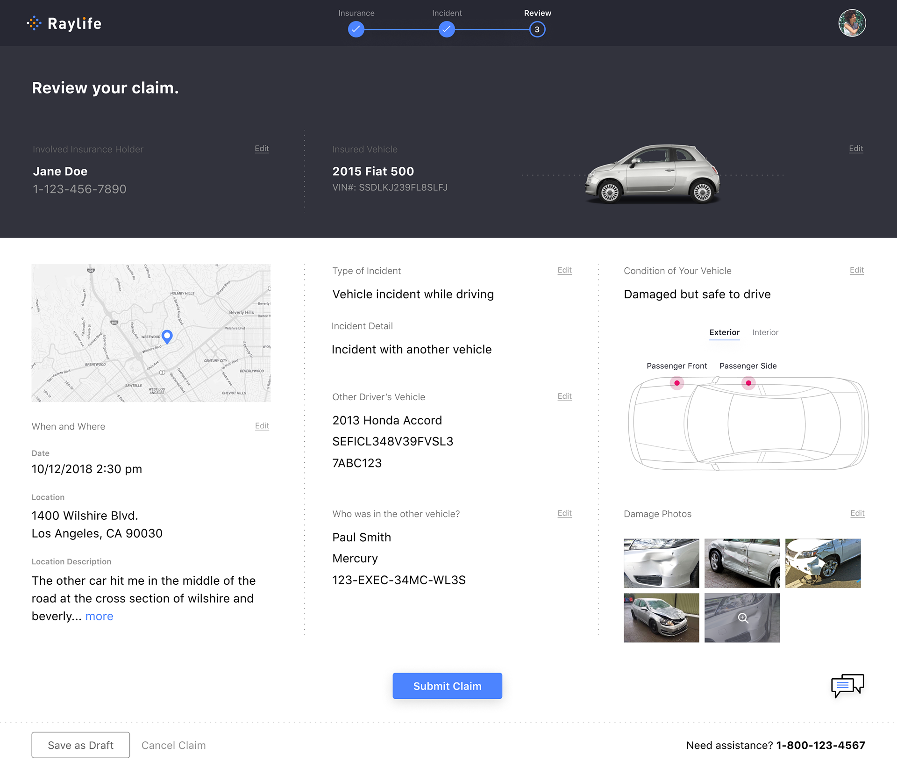897x768 pixels.
Task: Click the blue map location pin
Action: click(167, 336)
